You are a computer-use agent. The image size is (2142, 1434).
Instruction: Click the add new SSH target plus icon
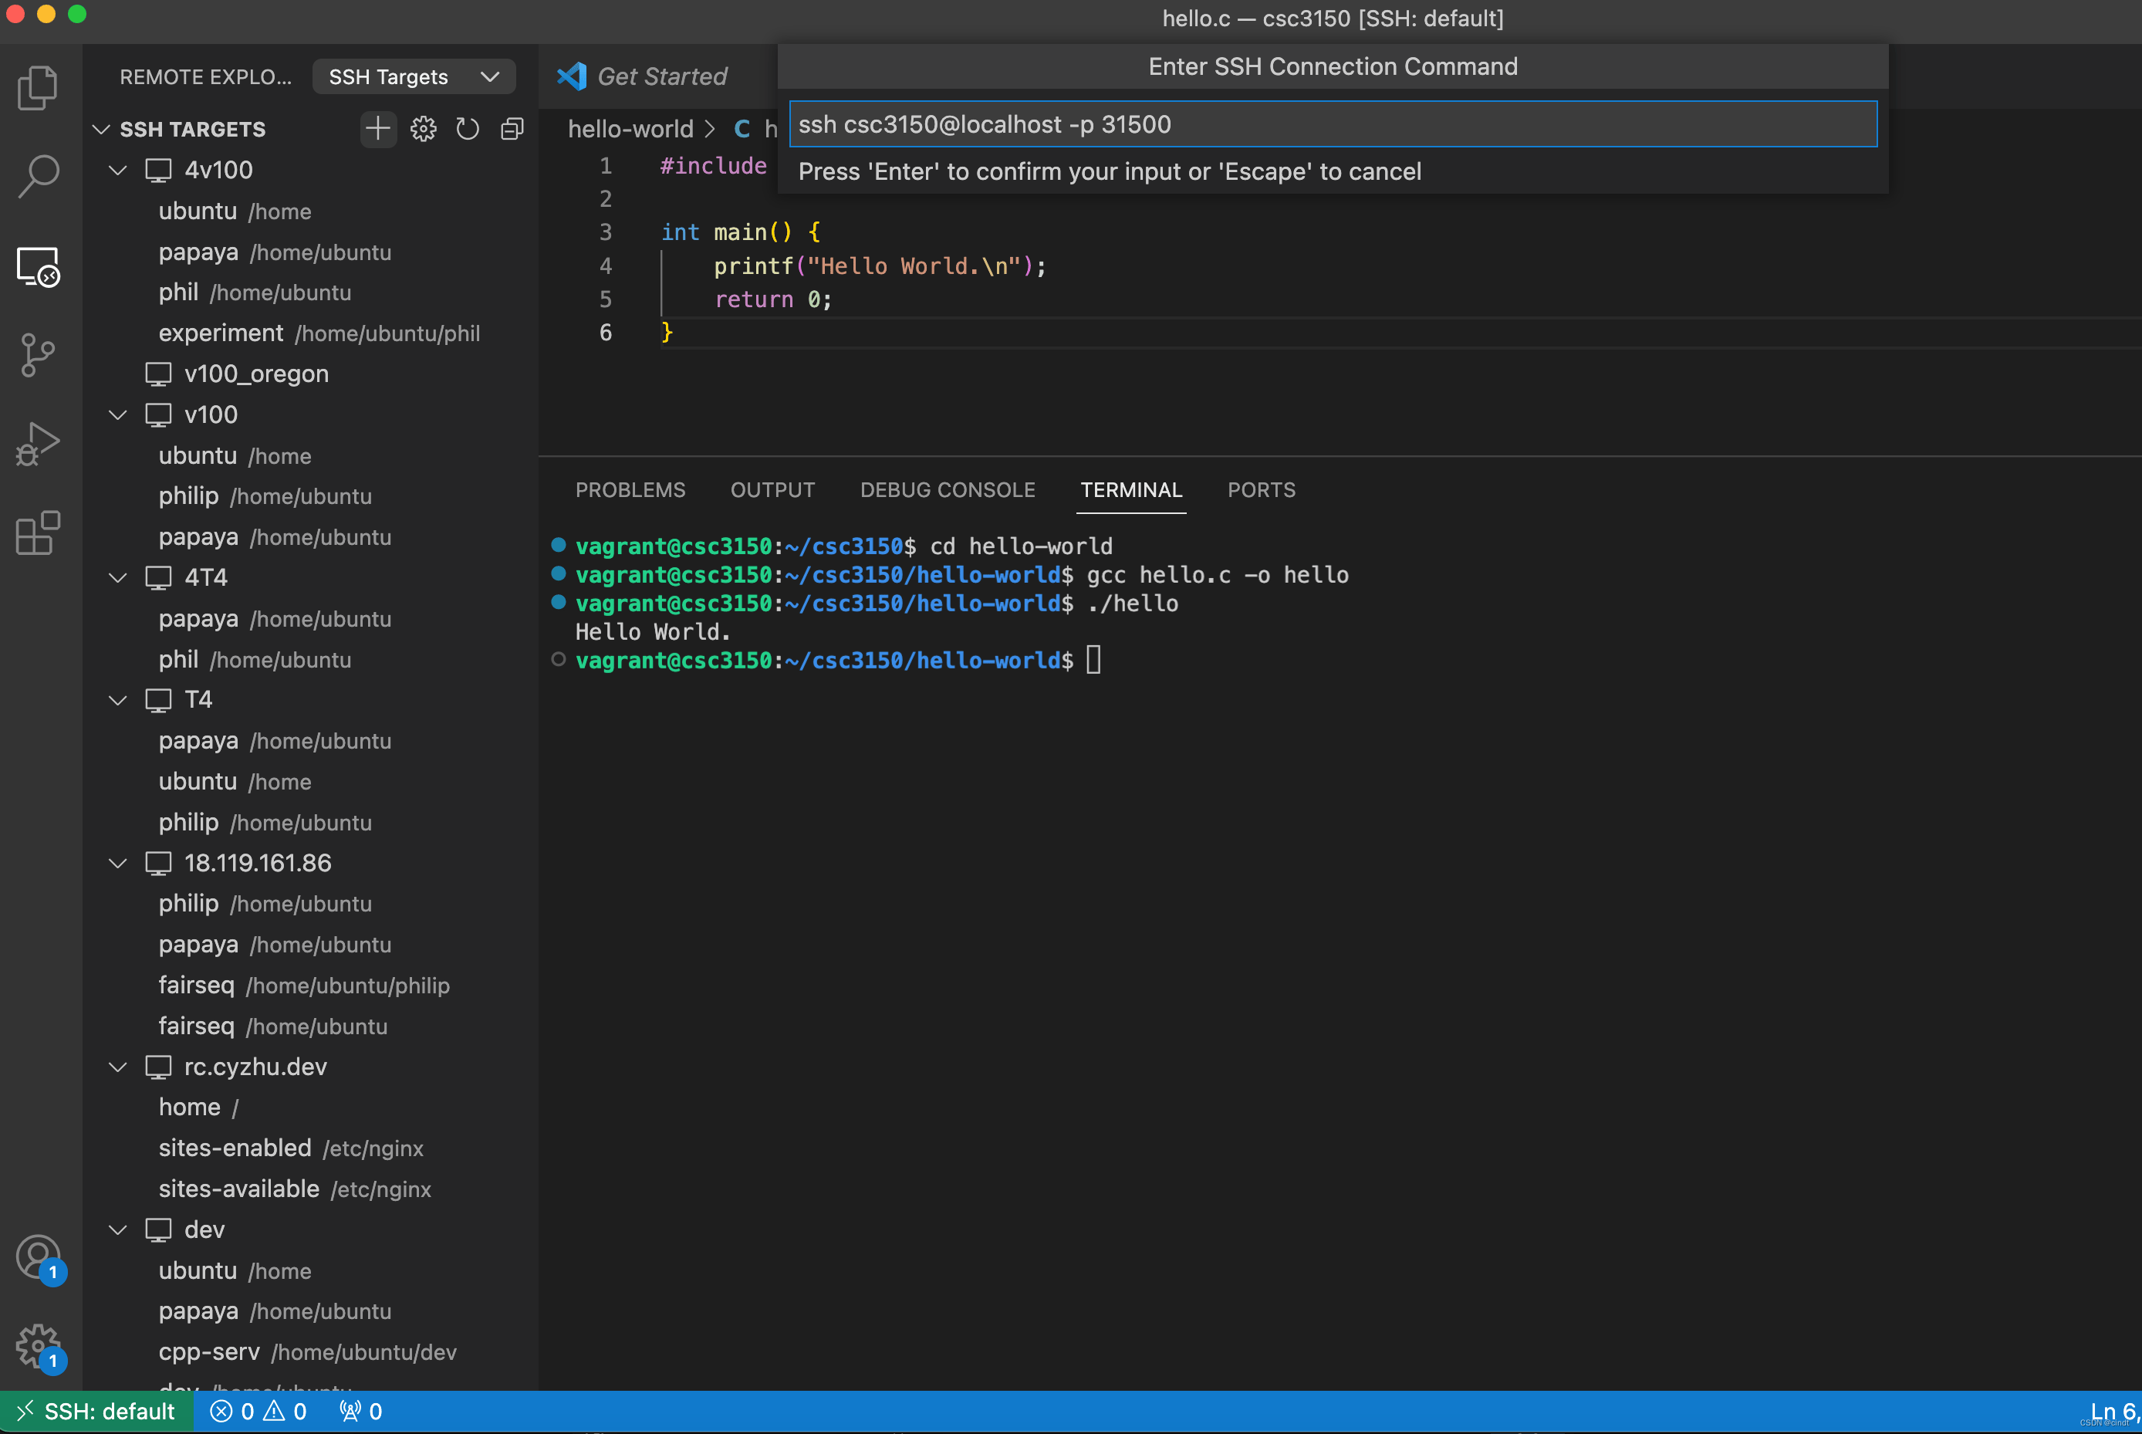tap(377, 129)
